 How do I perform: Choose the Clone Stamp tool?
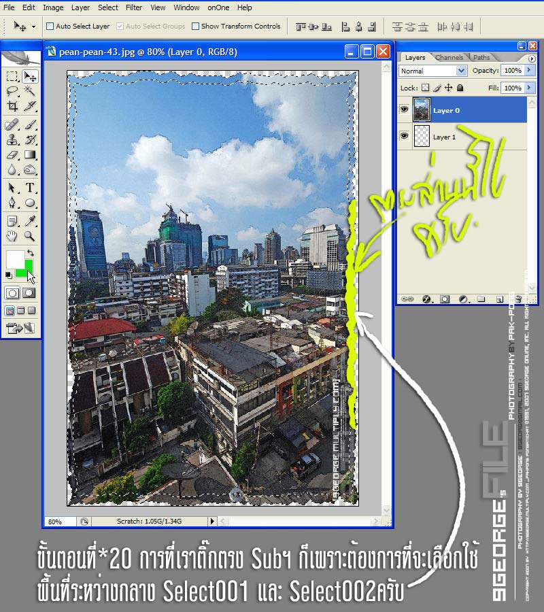[x=12, y=139]
